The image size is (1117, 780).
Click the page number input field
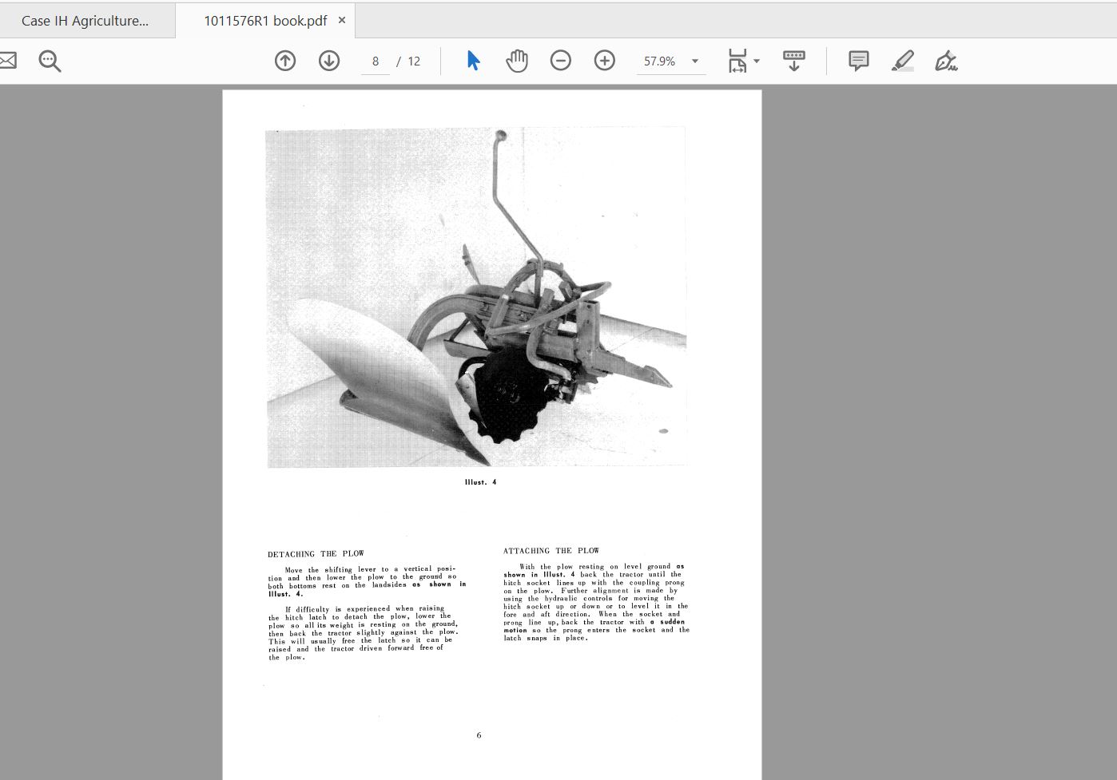[375, 61]
